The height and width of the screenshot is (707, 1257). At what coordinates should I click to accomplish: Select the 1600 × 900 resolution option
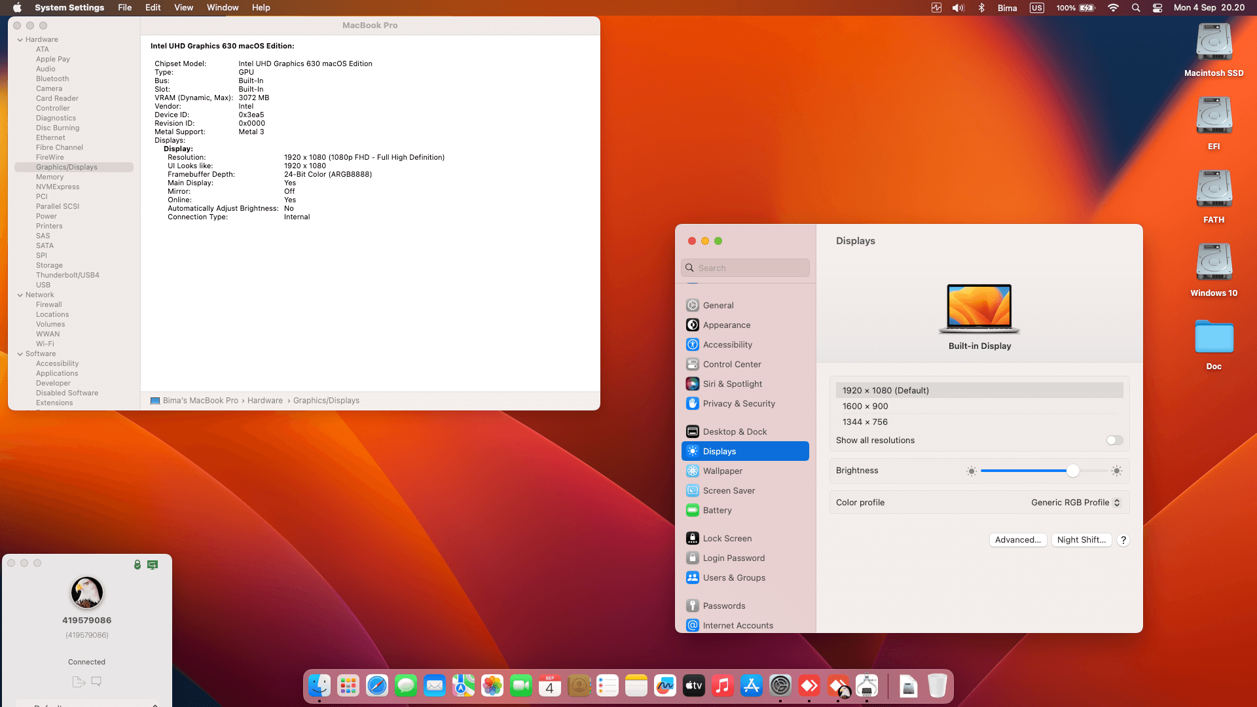[865, 406]
